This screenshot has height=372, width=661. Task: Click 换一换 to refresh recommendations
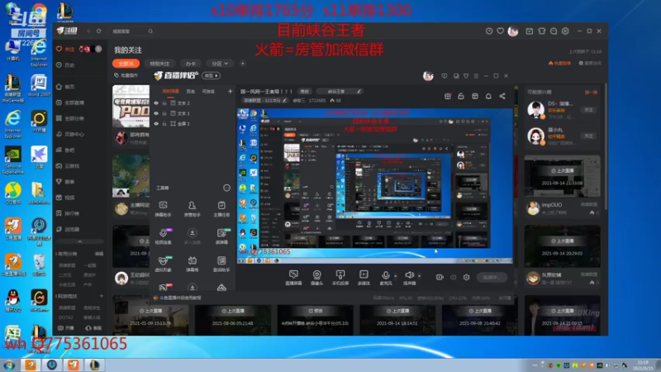click(591, 92)
